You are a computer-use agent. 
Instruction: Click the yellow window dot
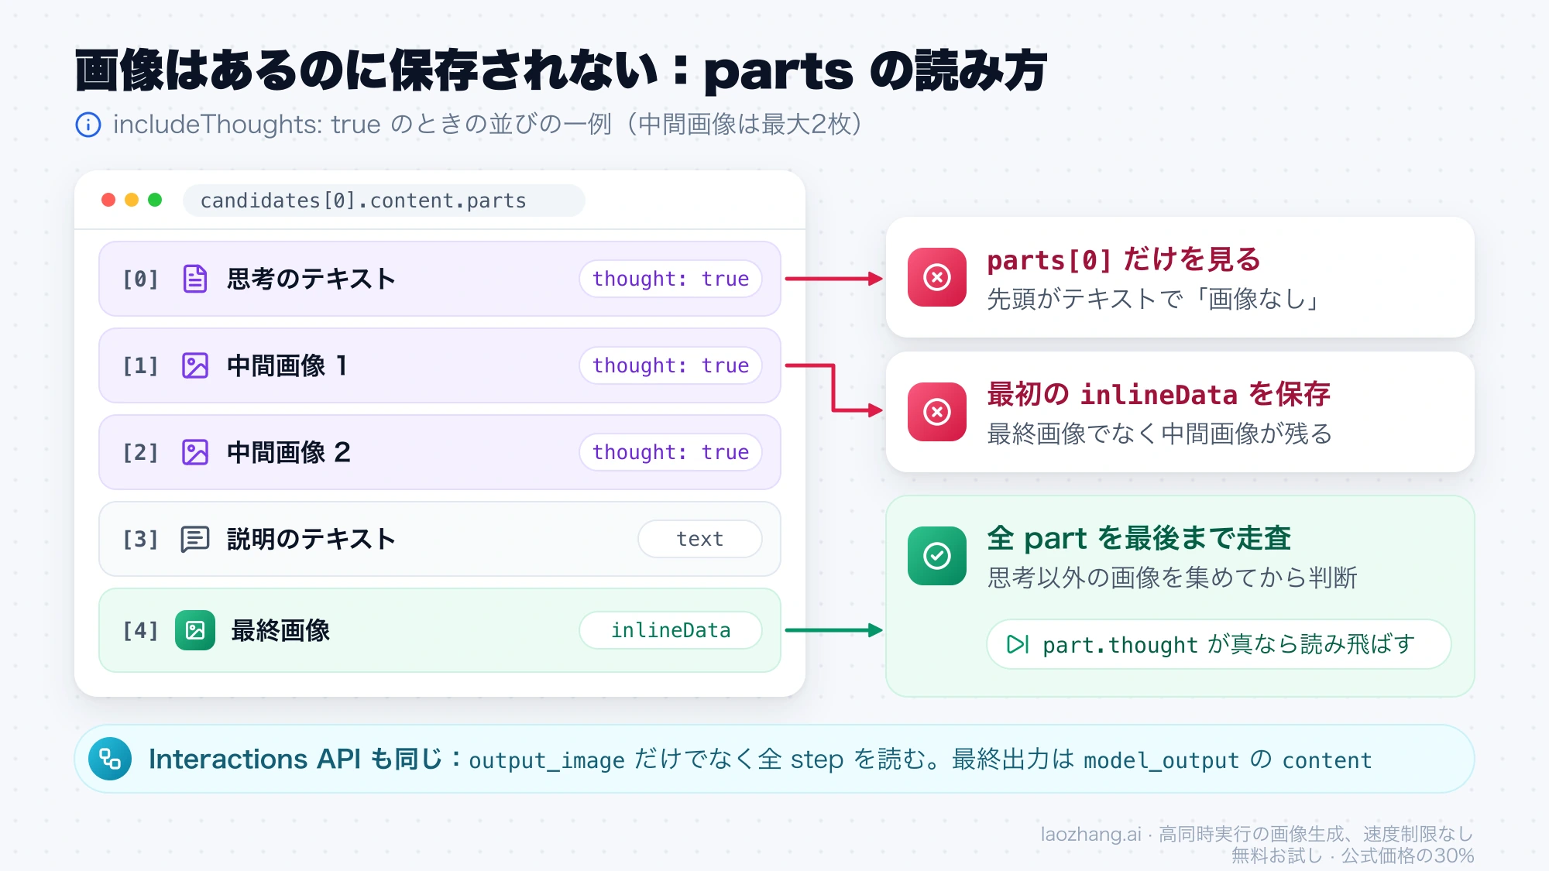click(x=132, y=200)
